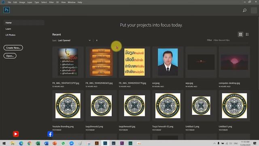Open the Untitled-2.png thumbnail
Screen dimensions: 259x146
201,105
